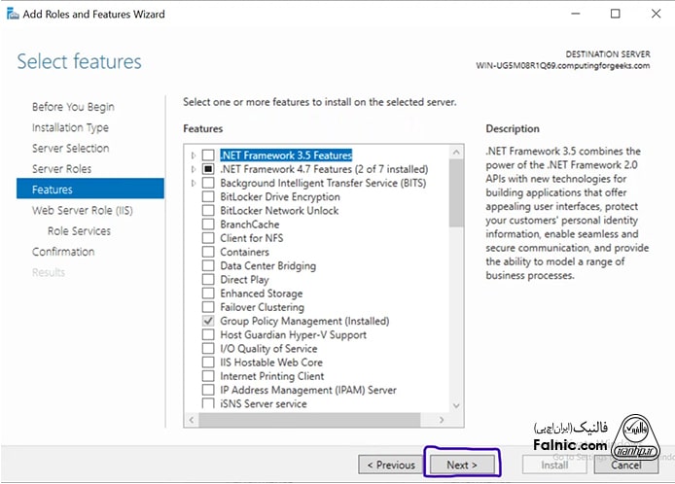Check the Direct Play checkbox

coord(208,280)
